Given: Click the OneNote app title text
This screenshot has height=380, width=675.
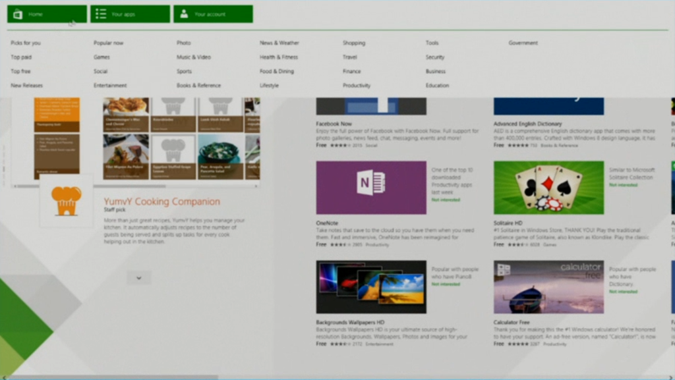Looking at the screenshot, I should (327, 223).
